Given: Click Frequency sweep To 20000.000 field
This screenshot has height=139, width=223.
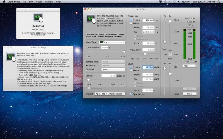Looking at the screenshot, I should (x=149, y=32).
